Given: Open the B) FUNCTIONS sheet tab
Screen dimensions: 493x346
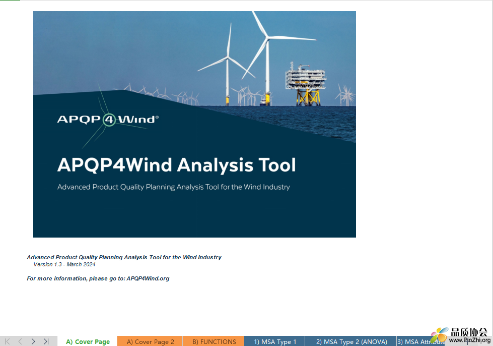Looking at the screenshot, I should [214, 341].
